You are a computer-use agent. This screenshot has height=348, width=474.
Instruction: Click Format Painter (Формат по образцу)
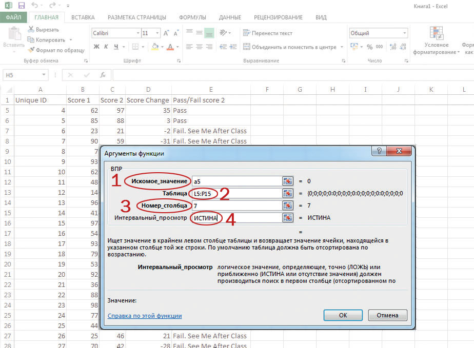[x=56, y=50]
